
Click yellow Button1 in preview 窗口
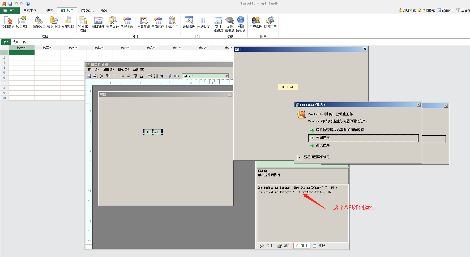click(x=288, y=87)
